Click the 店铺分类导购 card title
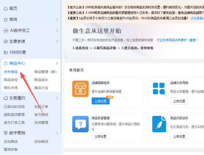204x155 pixels. click(179, 83)
